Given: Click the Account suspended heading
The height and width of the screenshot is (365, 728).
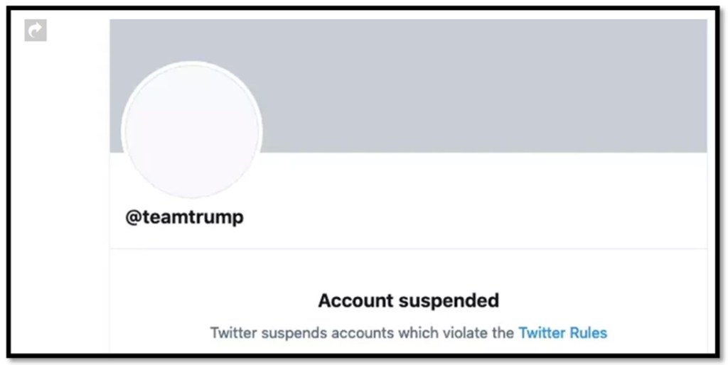Looking at the screenshot, I should pyautogui.click(x=408, y=300).
